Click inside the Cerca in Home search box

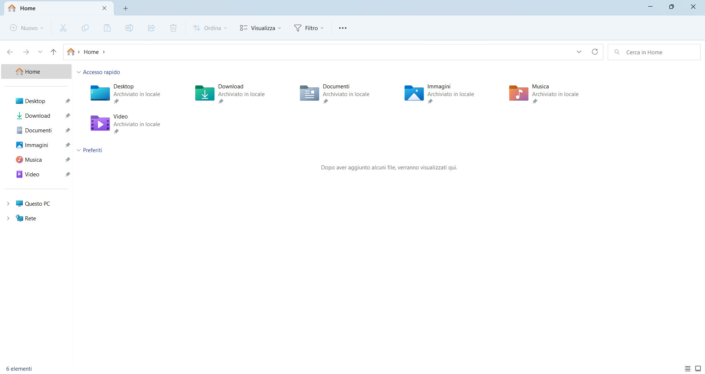657,52
